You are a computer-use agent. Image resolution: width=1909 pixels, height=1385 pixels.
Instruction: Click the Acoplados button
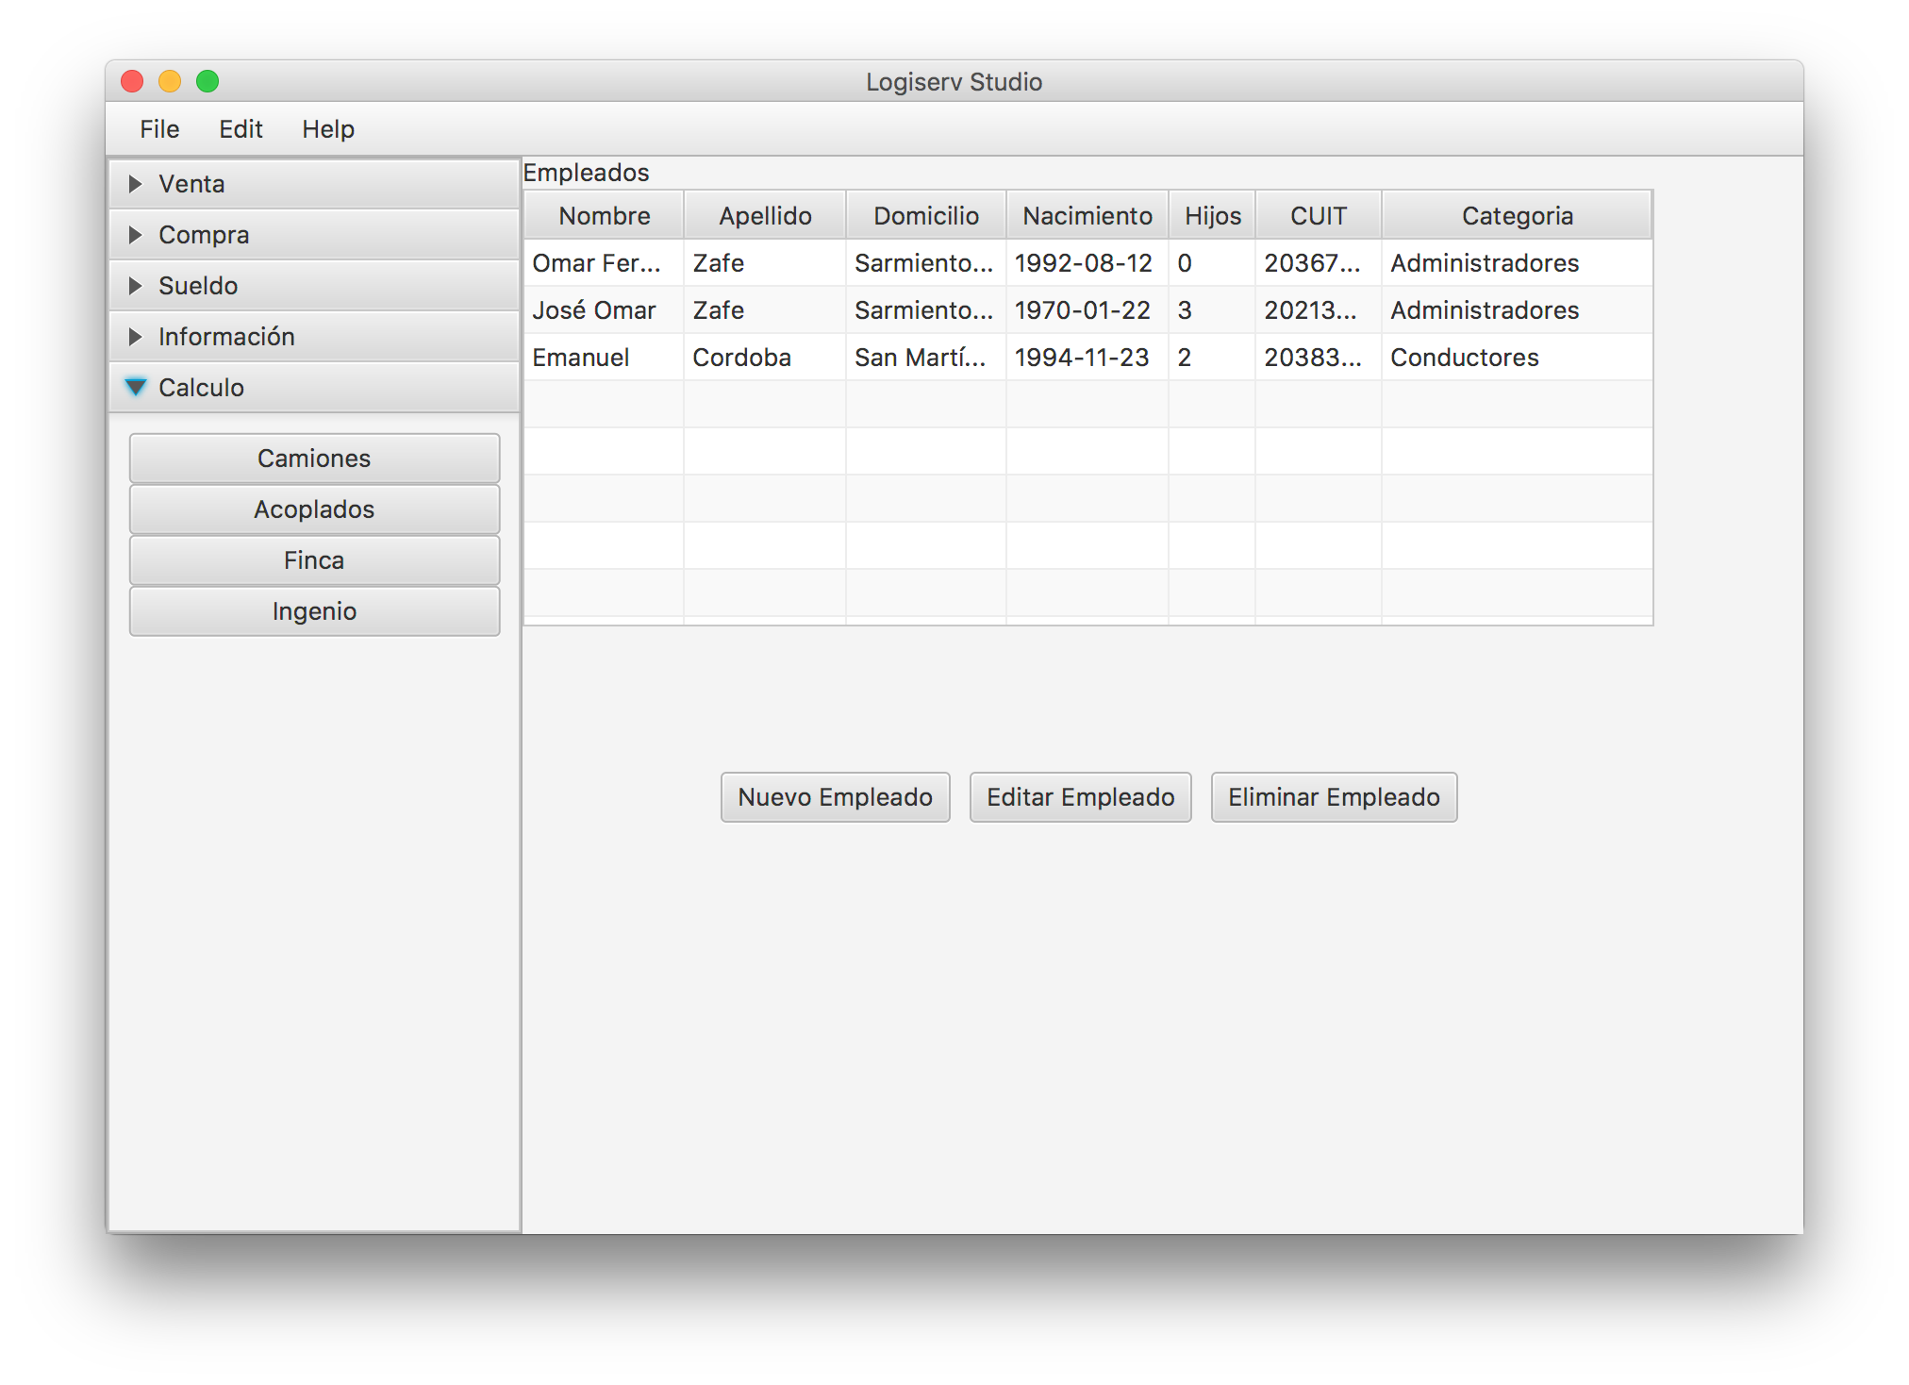(x=314, y=509)
